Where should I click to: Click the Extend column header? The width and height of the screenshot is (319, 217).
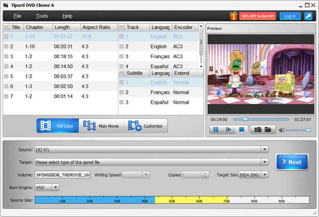188,73
